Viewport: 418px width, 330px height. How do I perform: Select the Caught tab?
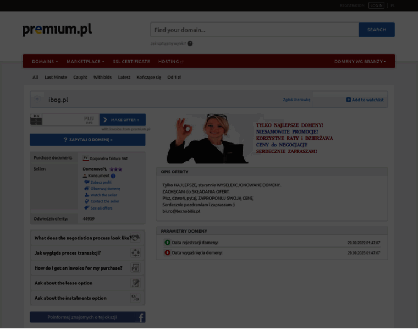80,78
